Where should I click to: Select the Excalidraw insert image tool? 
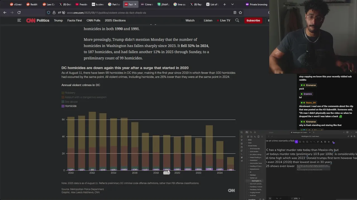[325, 142]
